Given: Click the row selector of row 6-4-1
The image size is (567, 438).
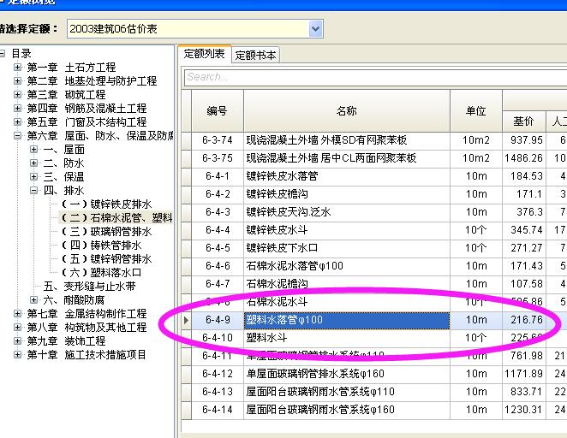Looking at the screenshot, I should [186, 176].
